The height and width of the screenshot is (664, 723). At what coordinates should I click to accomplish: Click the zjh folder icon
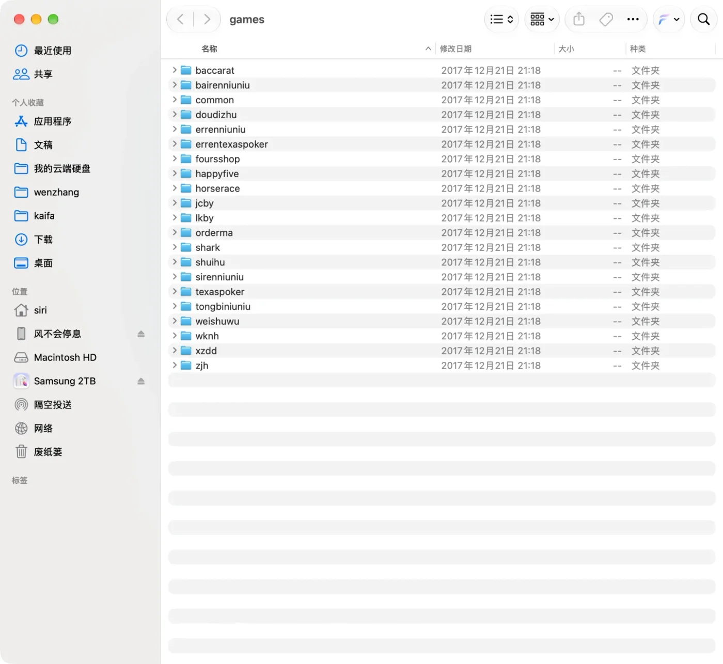click(x=186, y=366)
